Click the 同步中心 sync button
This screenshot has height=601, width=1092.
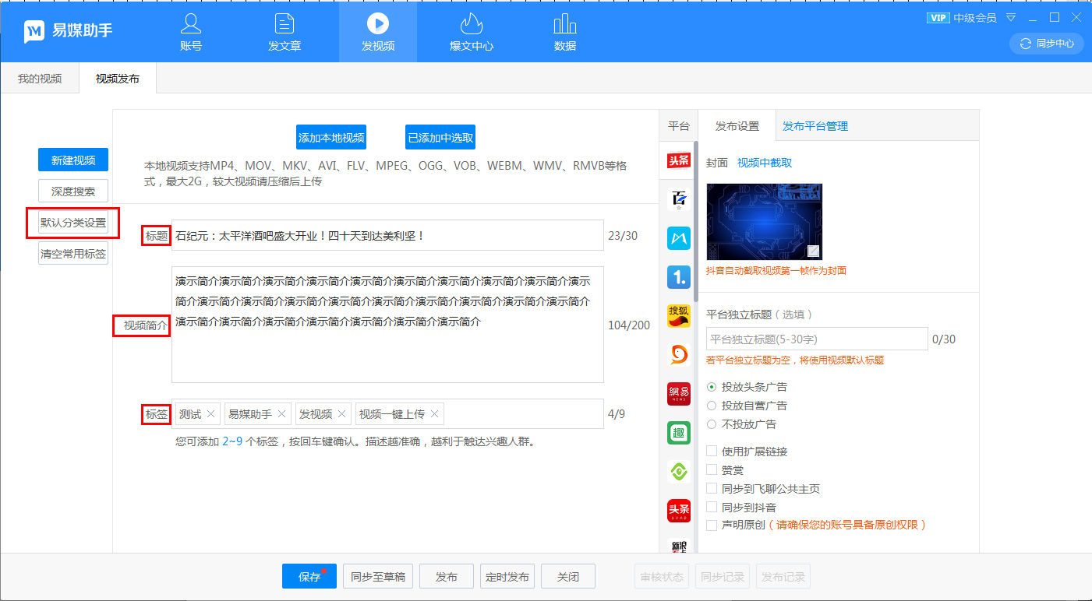1047,44
